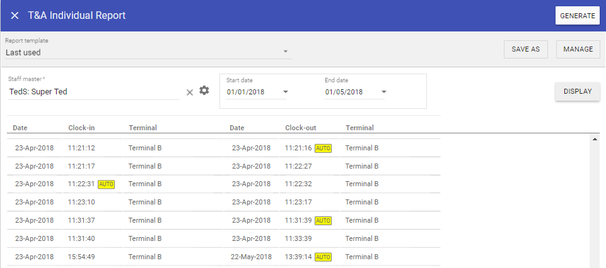
Task: Click AUTO badge next to 11:31:39 clock-out
Action: tap(323, 221)
